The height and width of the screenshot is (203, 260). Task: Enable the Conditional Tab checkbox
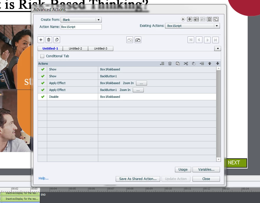pos(42,56)
